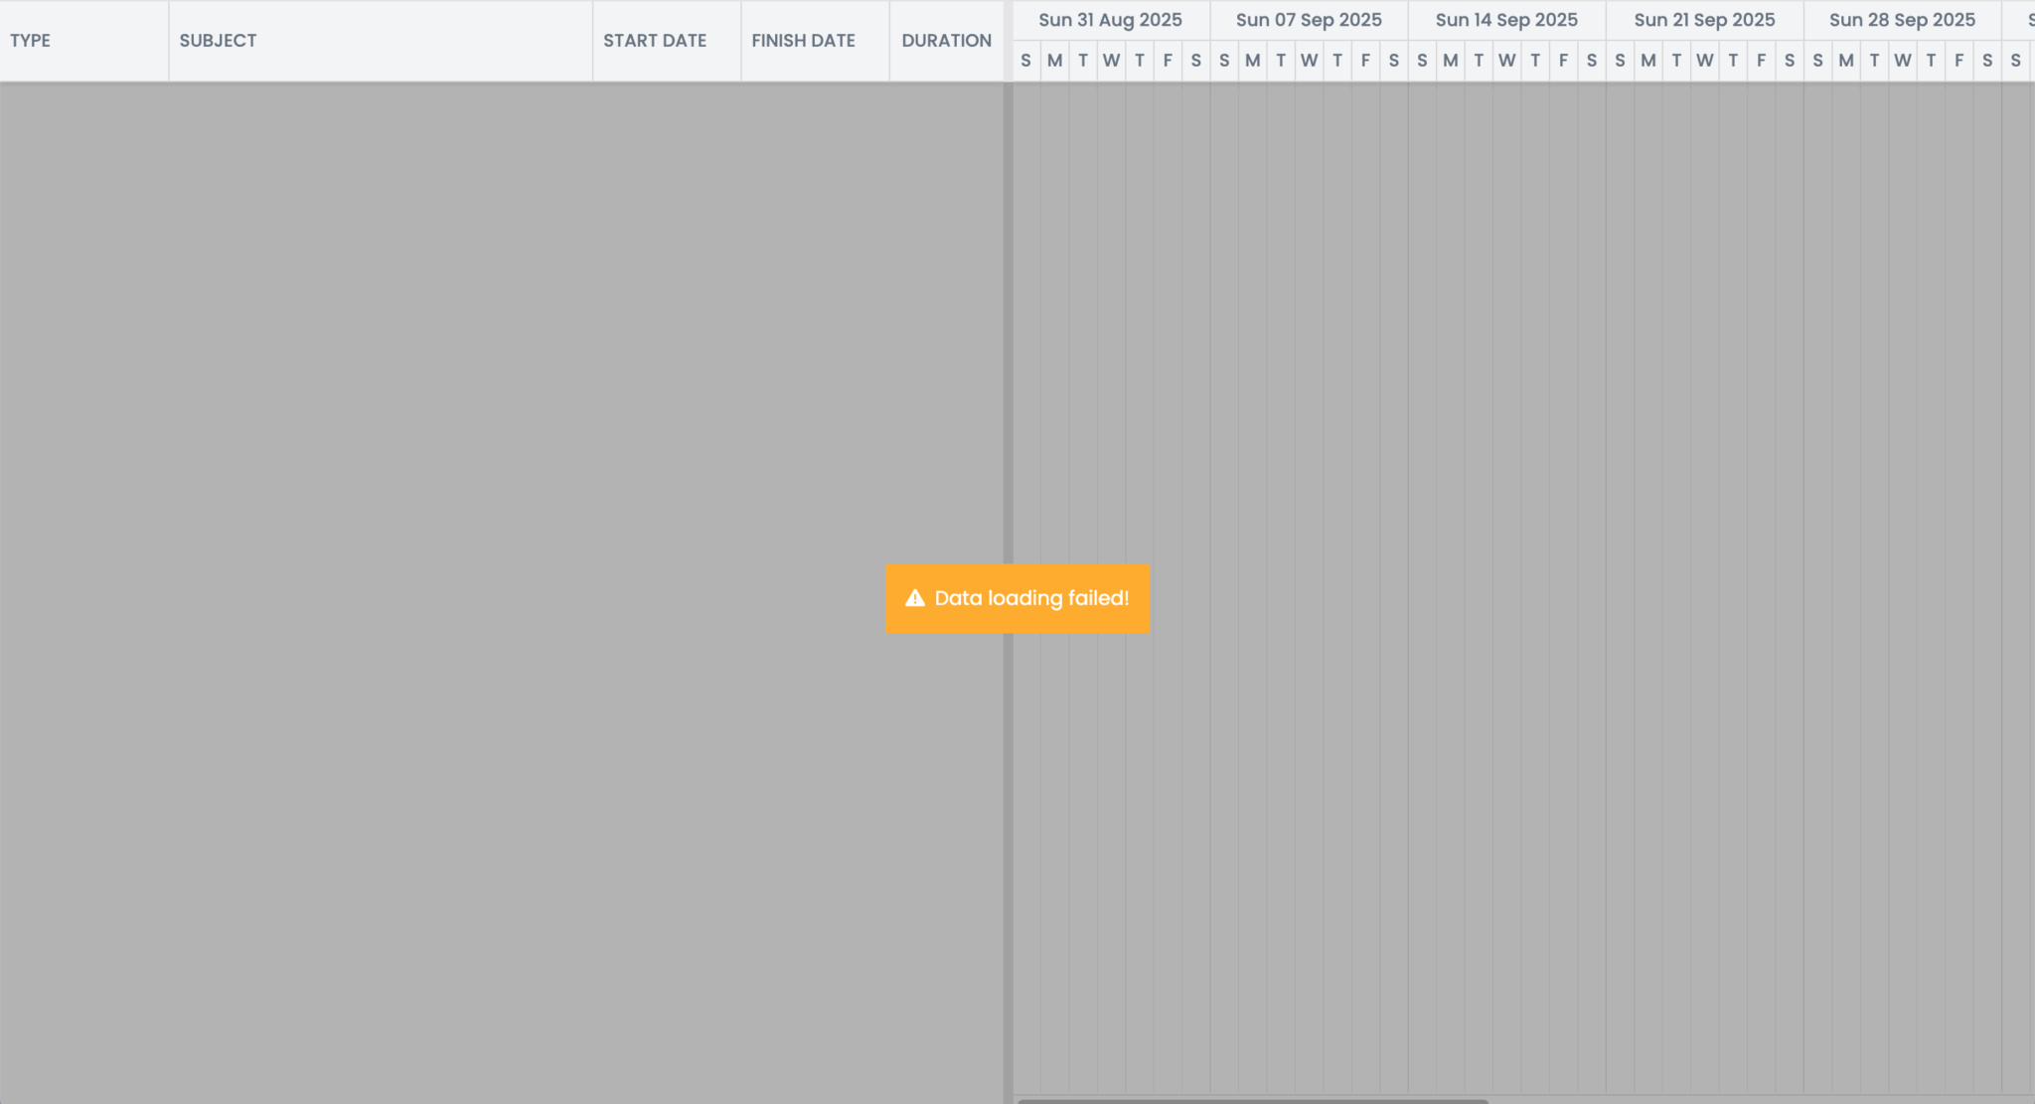Click Wednesday cell under 21 Sep week
This screenshot has width=2035, height=1104.
point(1705,61)
